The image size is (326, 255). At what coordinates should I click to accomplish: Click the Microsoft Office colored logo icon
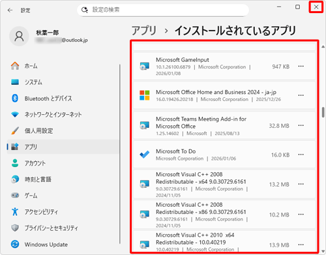(x=145, y=95)
